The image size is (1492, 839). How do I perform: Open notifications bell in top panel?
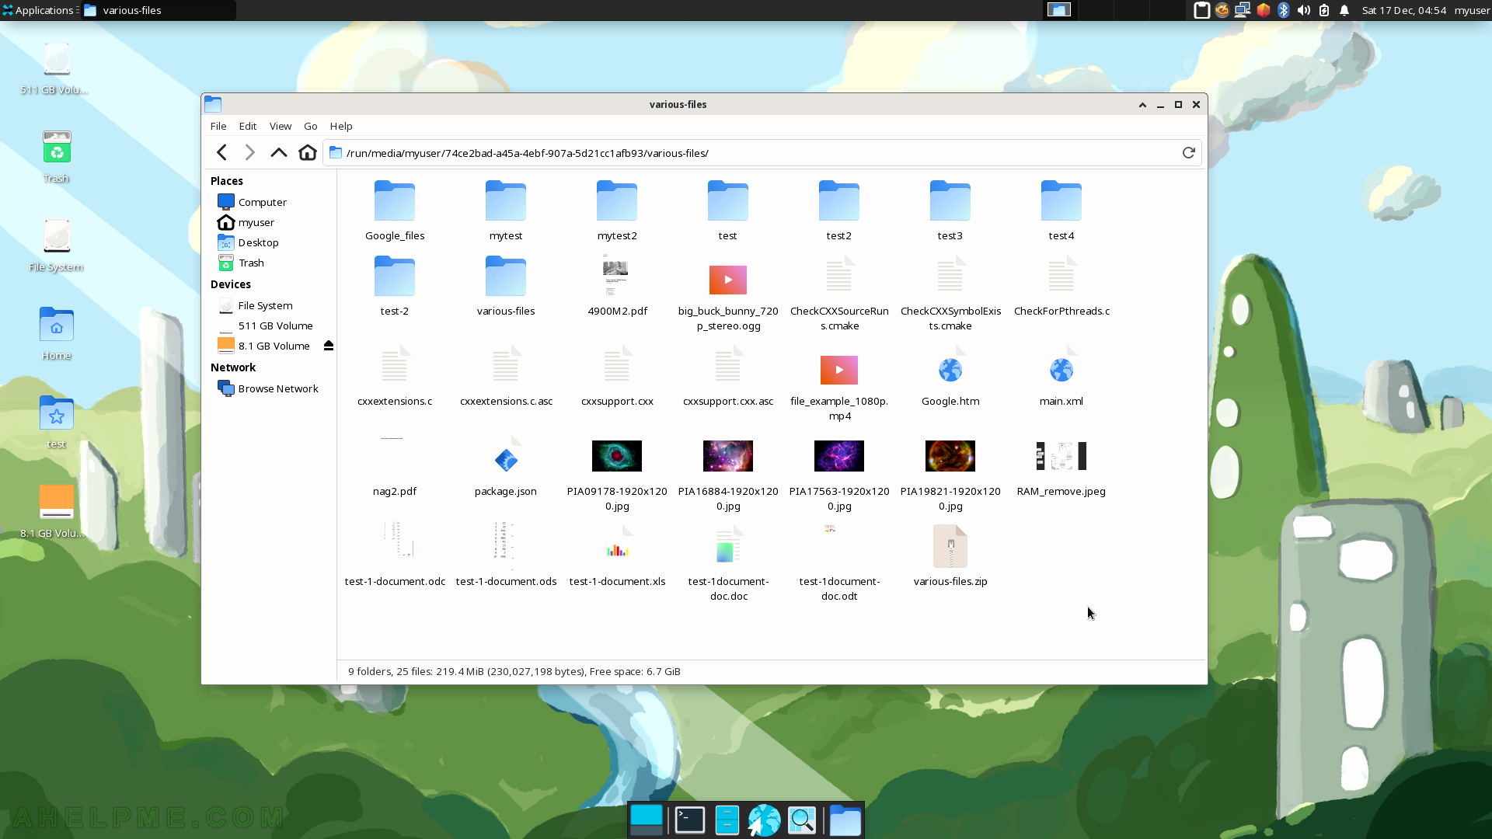tap(1344, 10)
